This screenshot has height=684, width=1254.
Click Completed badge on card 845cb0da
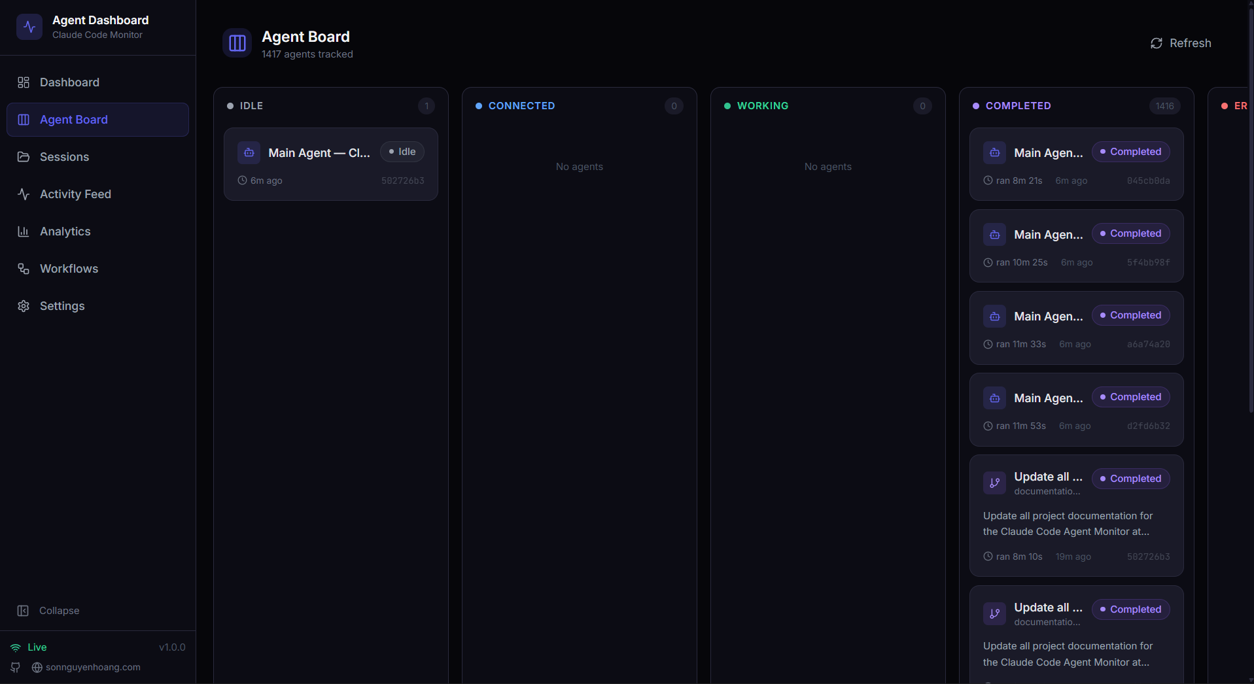[1130, 152]
